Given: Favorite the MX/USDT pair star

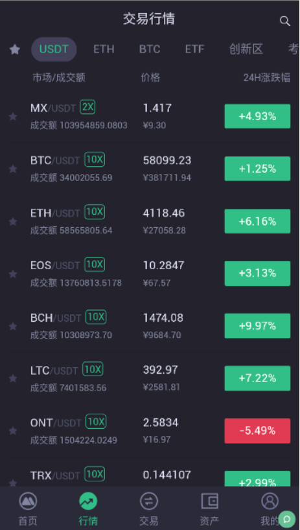Looking at the screenshot, I should 13,117.
